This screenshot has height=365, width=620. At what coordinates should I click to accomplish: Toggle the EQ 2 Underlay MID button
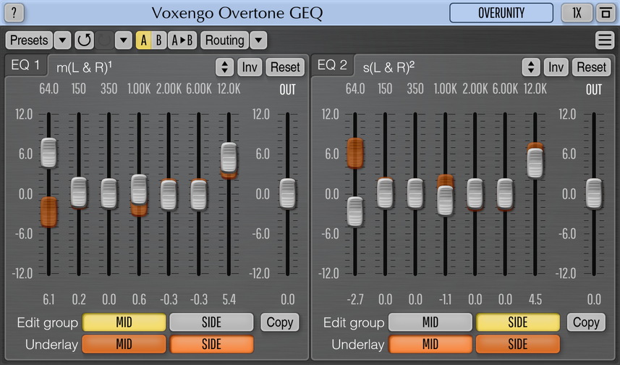(430, 344)
